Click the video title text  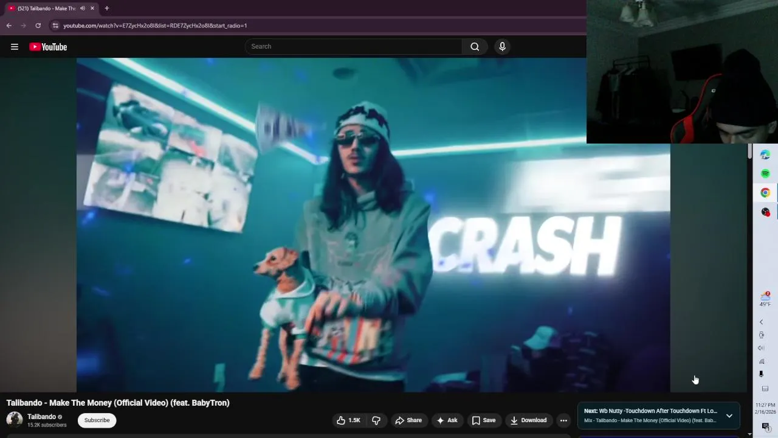pos(118,403)
